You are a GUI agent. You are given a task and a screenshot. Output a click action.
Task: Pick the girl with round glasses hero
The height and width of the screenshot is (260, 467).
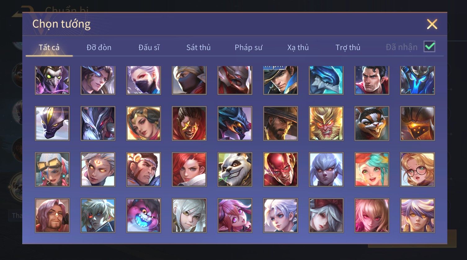[417, 169]
